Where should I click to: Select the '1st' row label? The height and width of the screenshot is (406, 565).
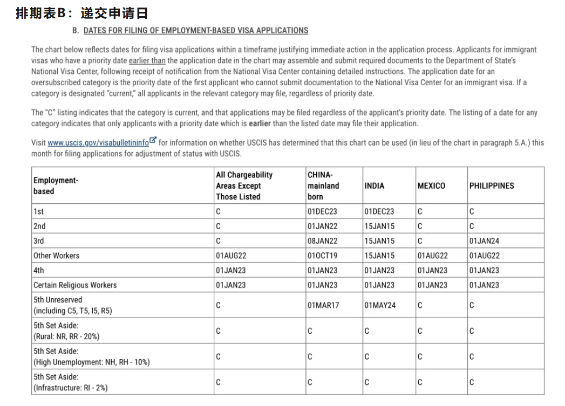[38, 212]
